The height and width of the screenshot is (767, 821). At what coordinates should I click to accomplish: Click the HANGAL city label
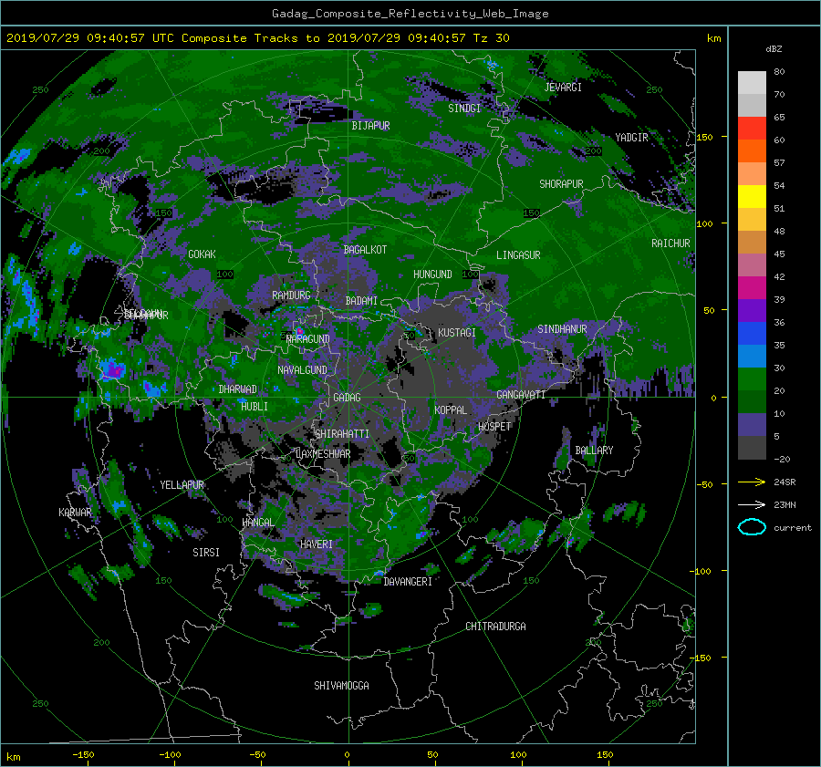tap(257, 523)
